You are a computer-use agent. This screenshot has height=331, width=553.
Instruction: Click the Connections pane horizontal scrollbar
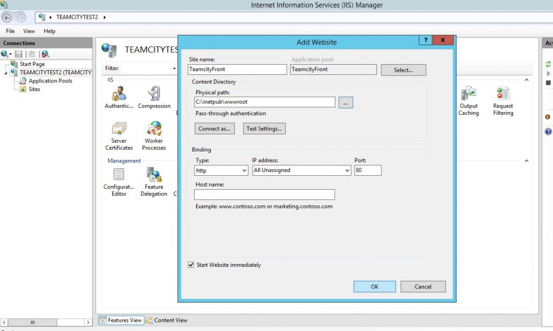[x=32, y=322]
